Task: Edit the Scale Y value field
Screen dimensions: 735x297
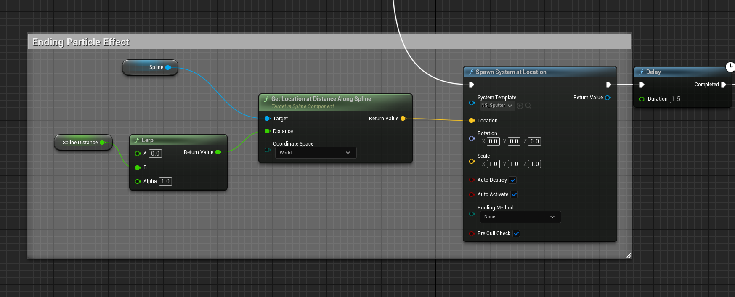Action: coord(514,164)
